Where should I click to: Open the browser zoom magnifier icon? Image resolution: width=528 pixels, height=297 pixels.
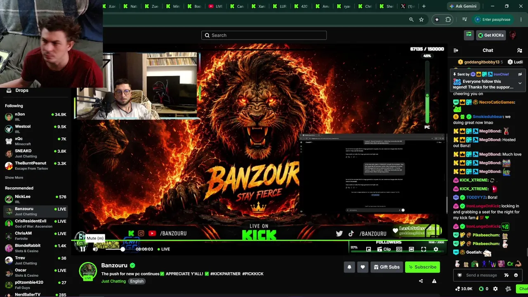coord(411,19)
